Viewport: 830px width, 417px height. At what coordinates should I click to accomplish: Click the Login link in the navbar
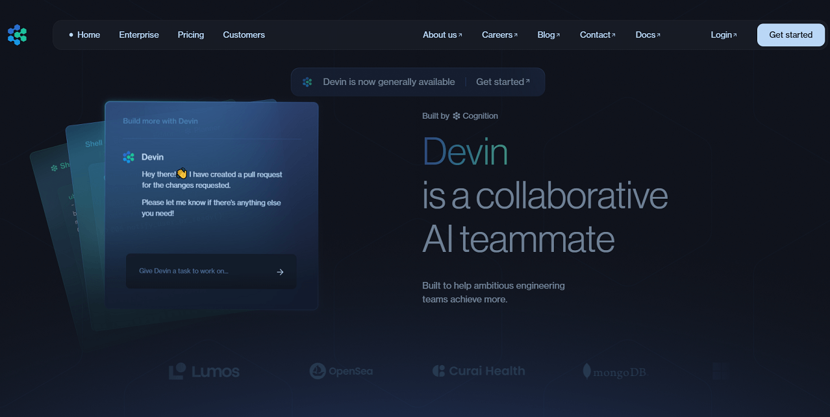[721, 34]
